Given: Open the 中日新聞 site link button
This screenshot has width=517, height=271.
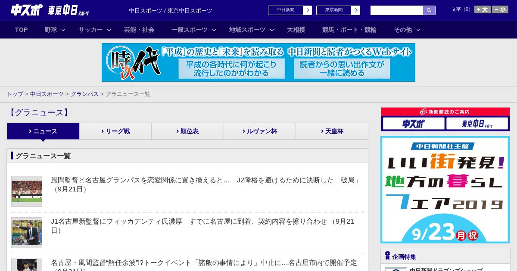Looking at the screenshot, I should pyautogui.click(x=290, y=10).
